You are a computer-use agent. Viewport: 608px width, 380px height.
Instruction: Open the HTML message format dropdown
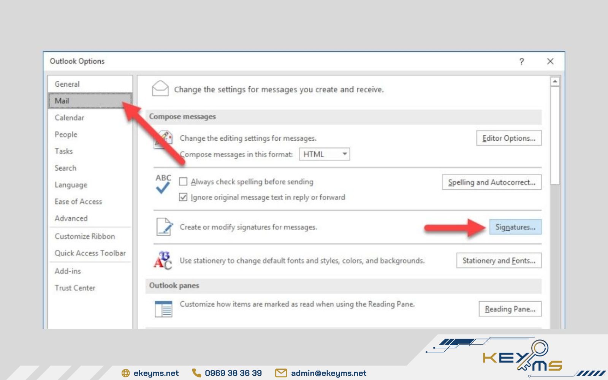coord(324,154)
